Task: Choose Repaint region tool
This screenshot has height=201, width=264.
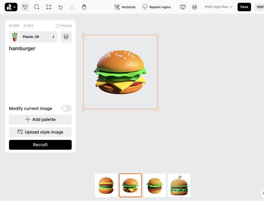Action: point(157,7)
